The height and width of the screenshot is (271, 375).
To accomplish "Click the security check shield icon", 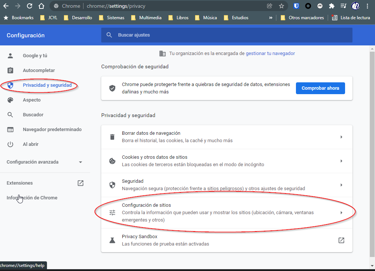I will 112,88.
